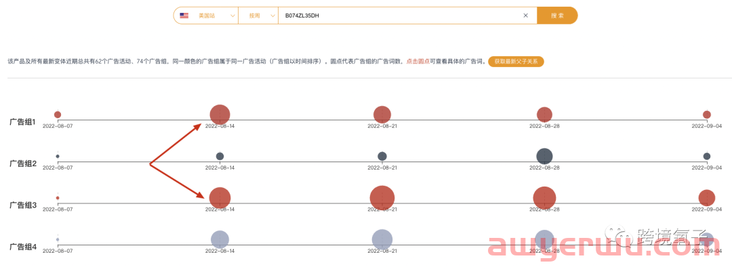Viewport: 732px width, 269px height.
Task: Click 2022-08-14 date label in 广告组1 row
Action: click(x=220, y=126)
